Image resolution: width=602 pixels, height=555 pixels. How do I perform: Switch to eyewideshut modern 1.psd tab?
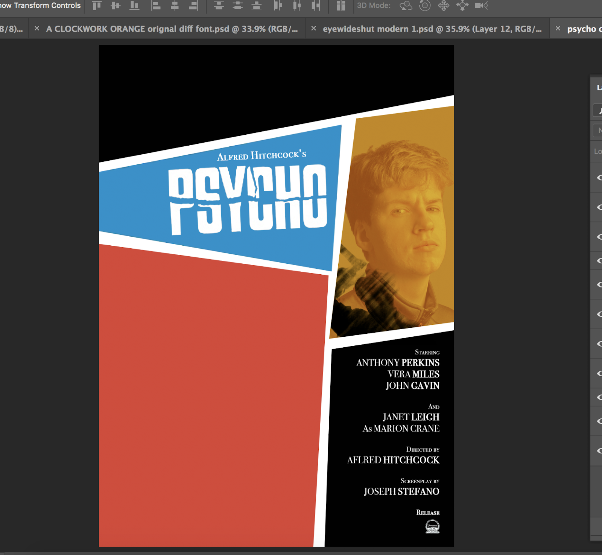coord(432,29)
